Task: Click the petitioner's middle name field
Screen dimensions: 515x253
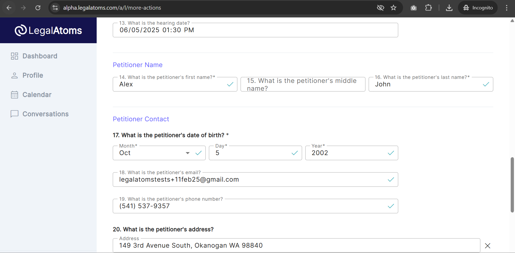Action: pos(303,84)
